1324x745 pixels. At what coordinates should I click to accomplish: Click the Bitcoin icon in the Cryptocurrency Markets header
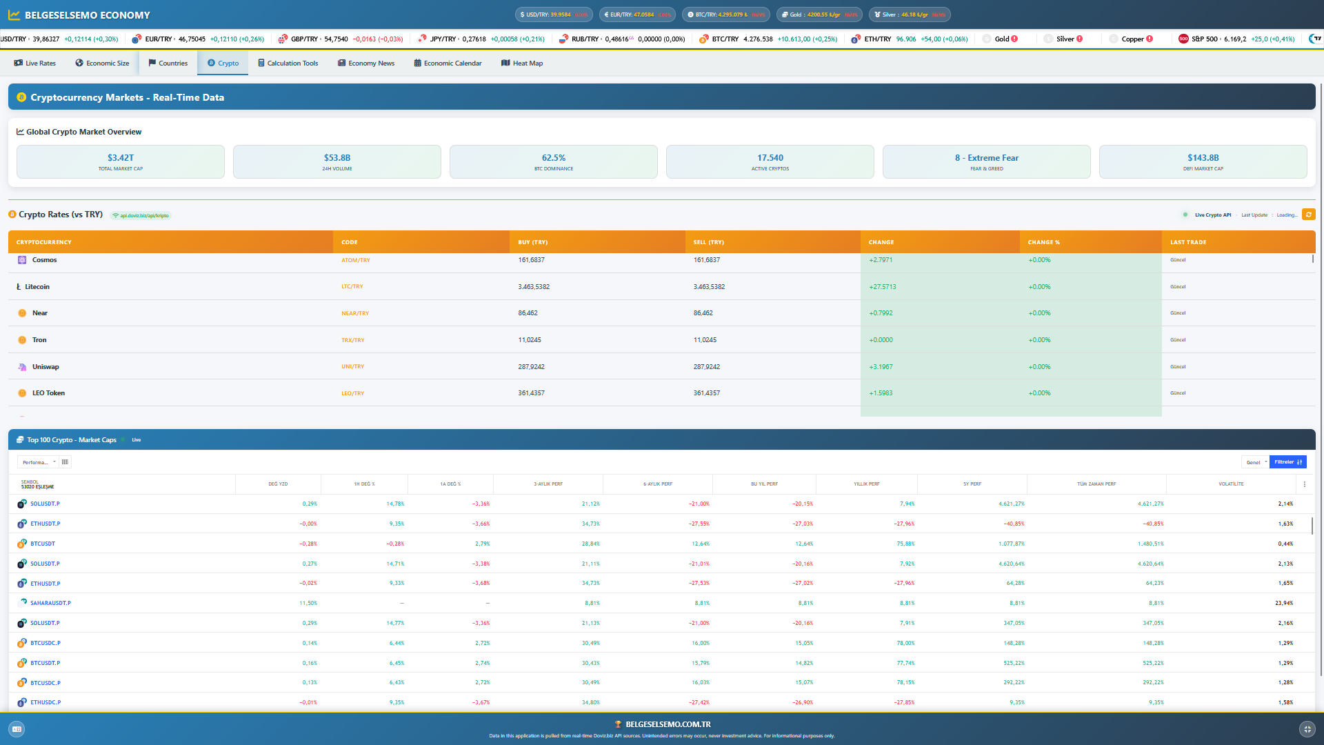(x=21, y=97)
